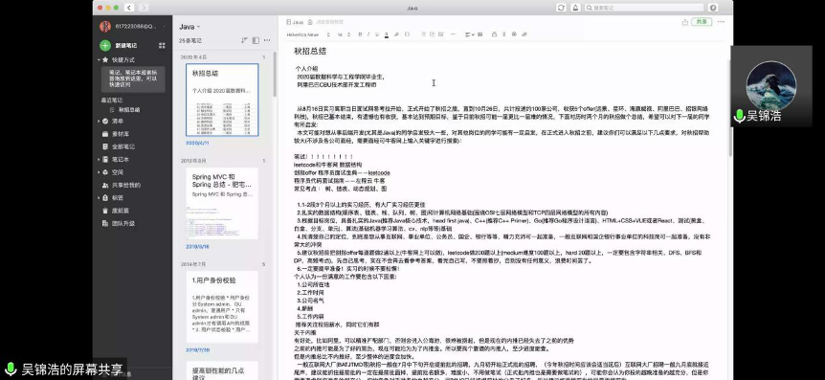This screenshot has height=380, width=825.
Task: Open the Spring MVC 和 Spring 总结 note card
Action: [x=221, y=204]
